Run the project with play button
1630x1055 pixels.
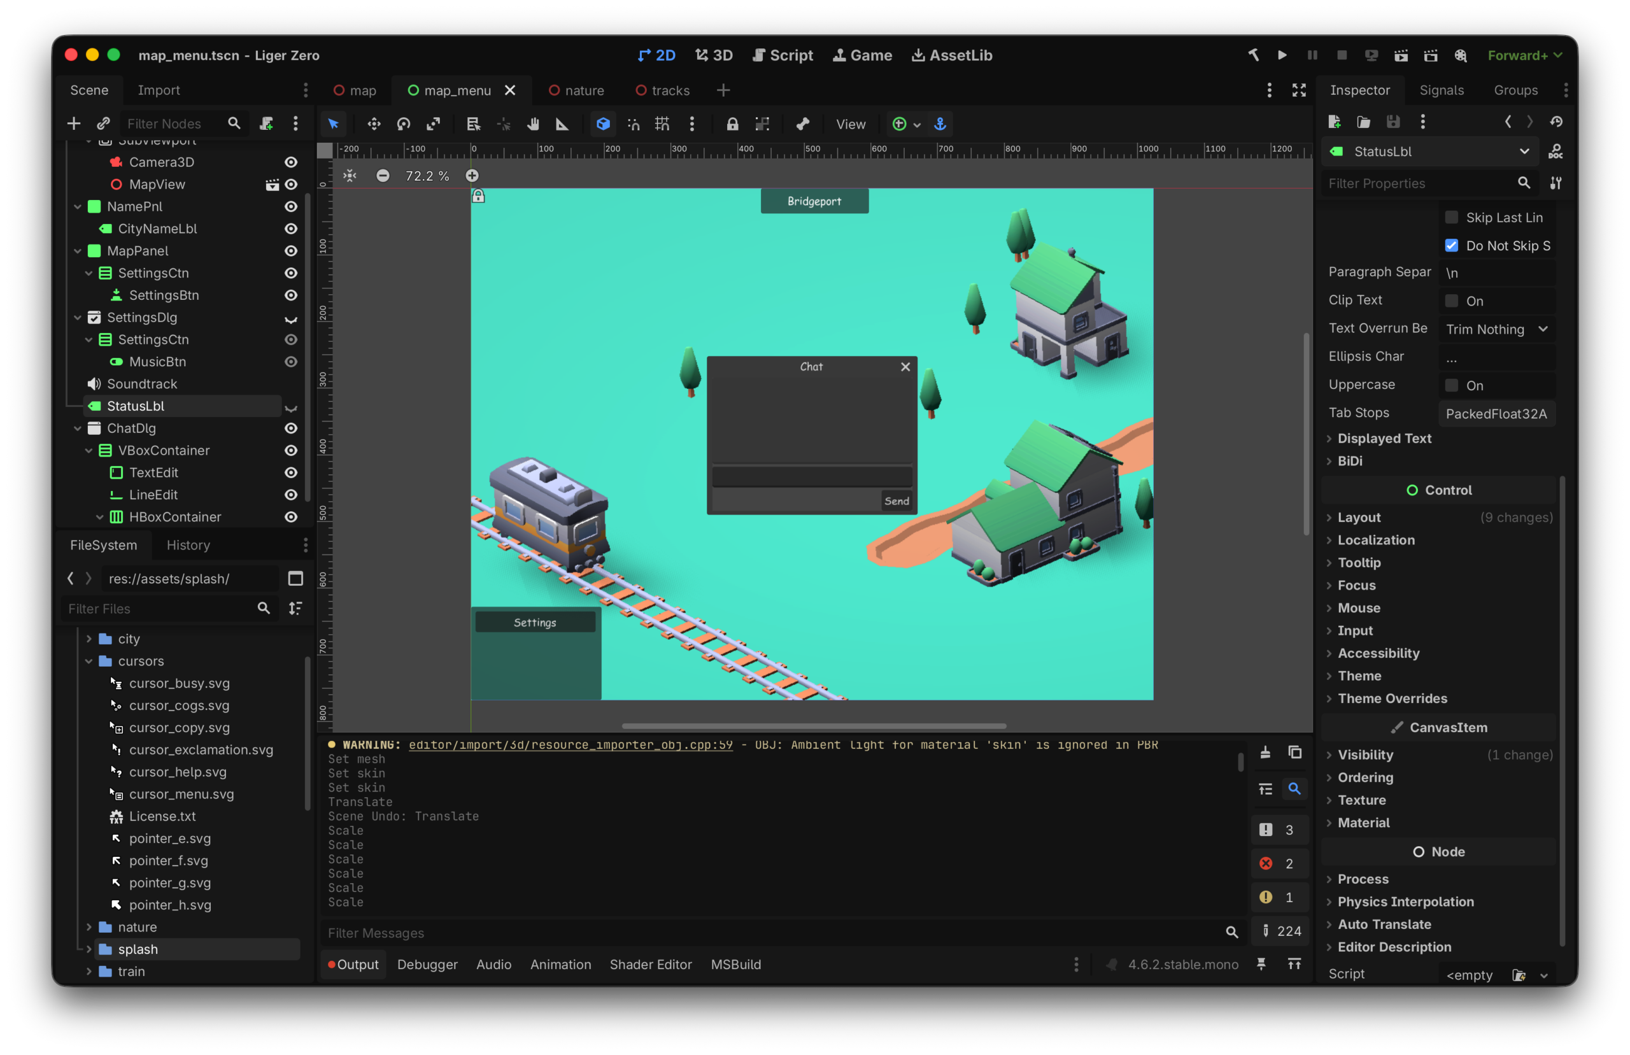pyautogui.click(x=1282, y=55)
